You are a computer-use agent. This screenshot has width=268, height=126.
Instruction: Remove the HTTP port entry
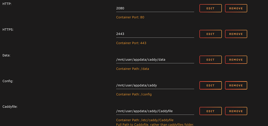pos(236,8)
